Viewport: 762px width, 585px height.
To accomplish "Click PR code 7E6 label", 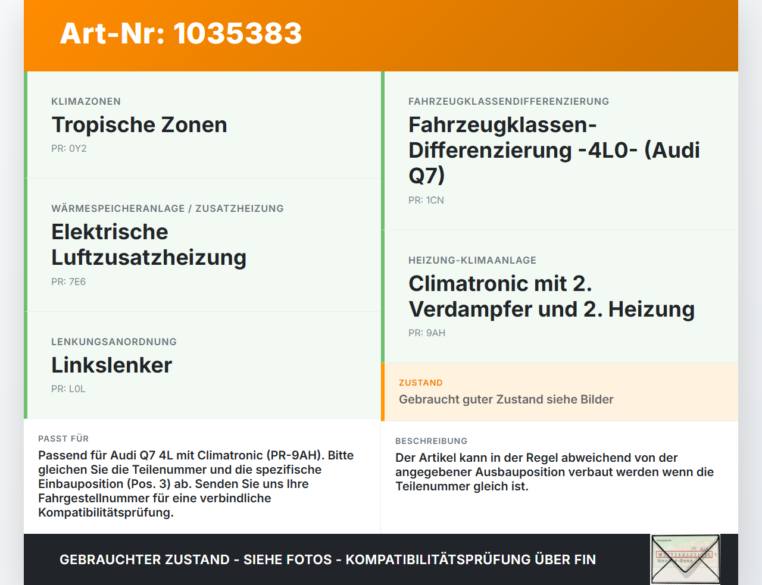I will [x=68, y=281].
